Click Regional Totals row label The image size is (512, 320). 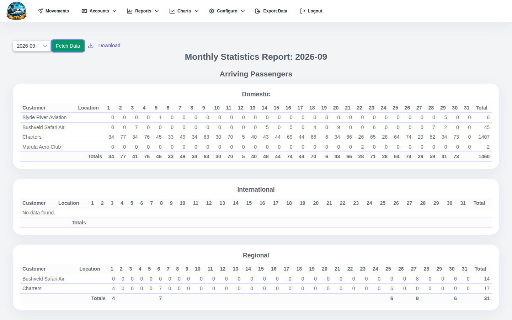coord(98,298)
